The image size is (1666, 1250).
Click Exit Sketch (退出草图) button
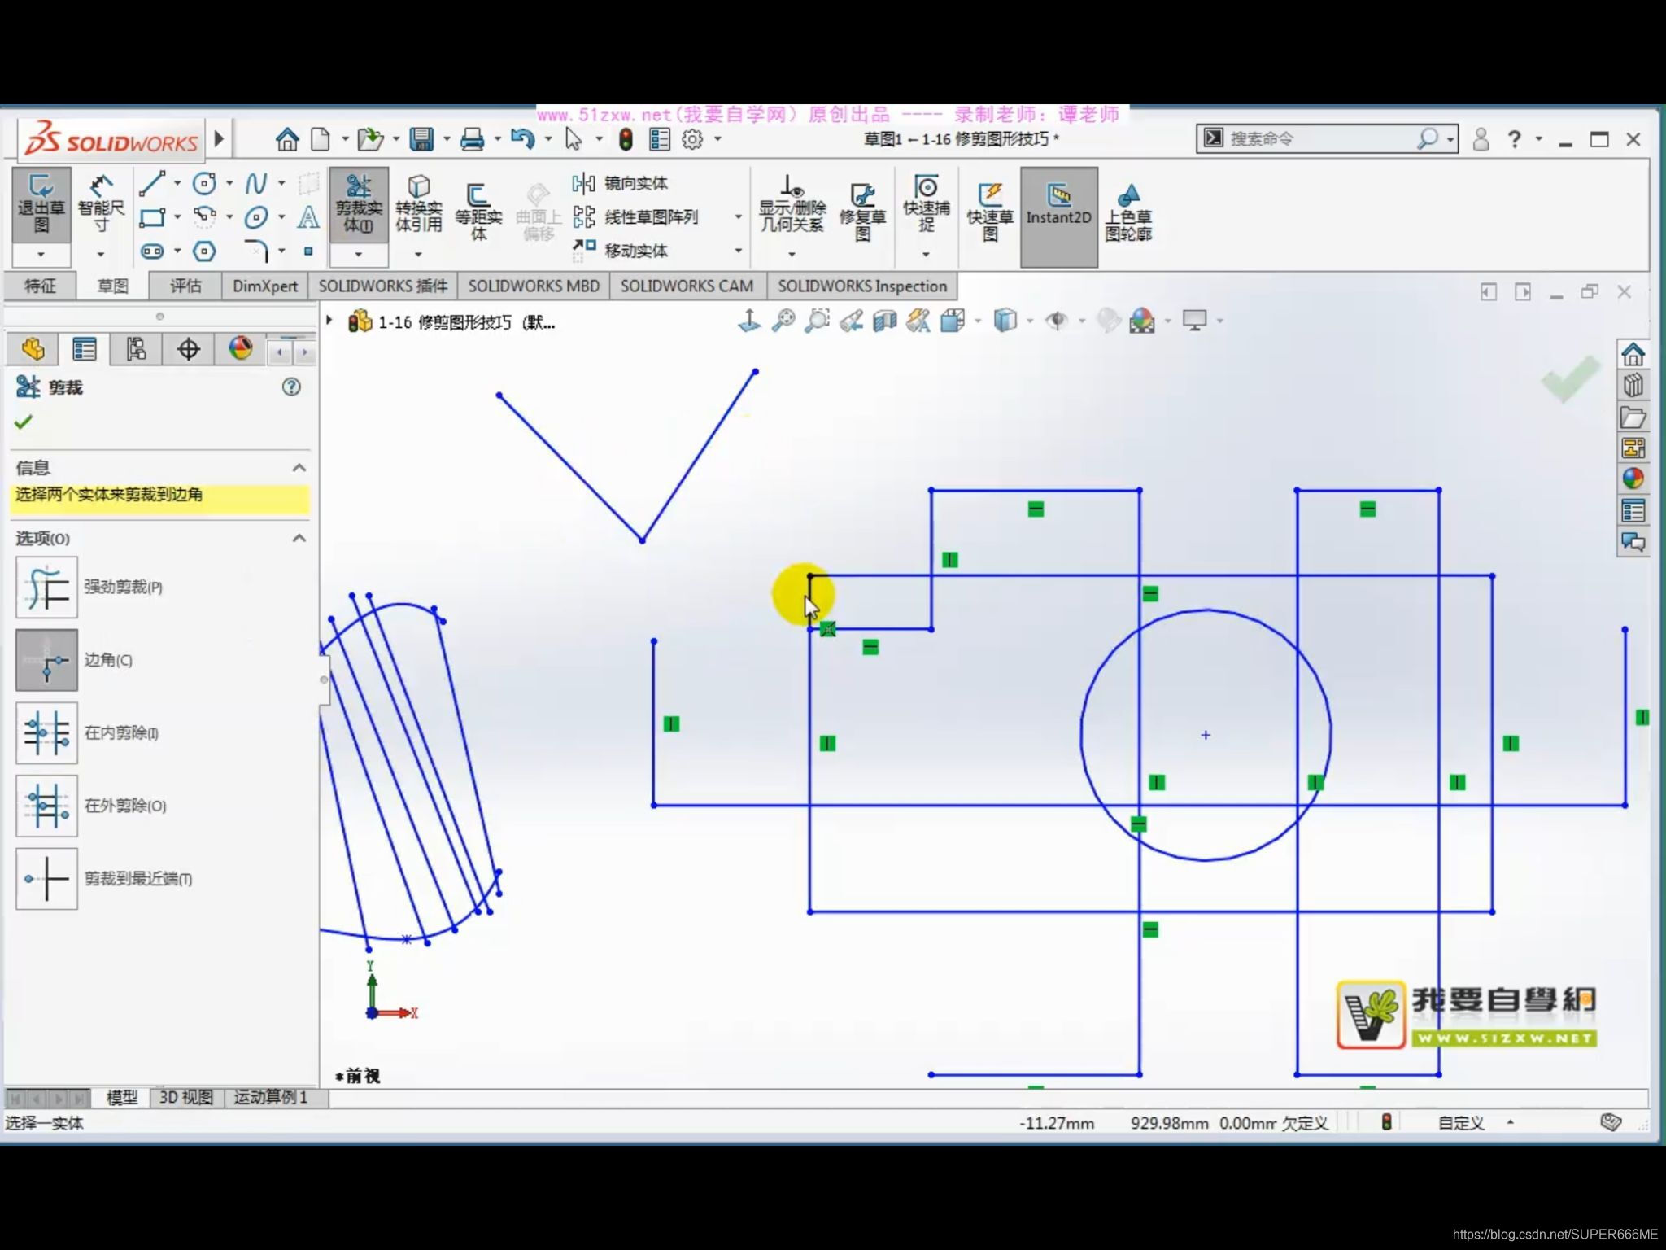click(x=41, y=205)
